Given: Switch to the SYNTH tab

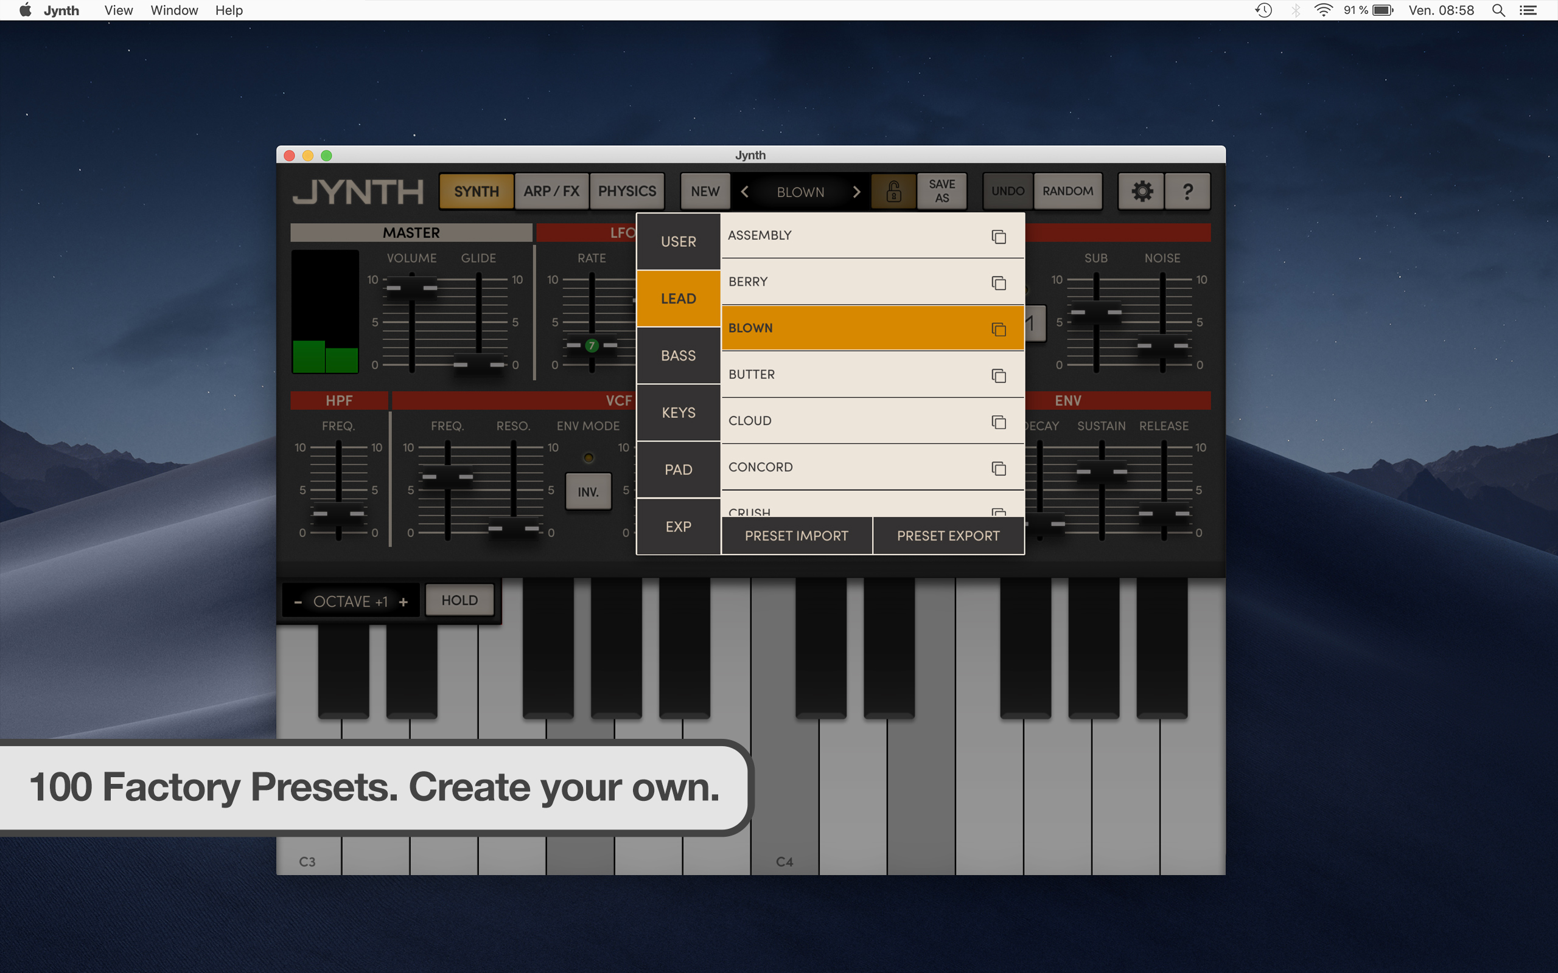Looking at the screenshot, I should click(x=477, y=191).
